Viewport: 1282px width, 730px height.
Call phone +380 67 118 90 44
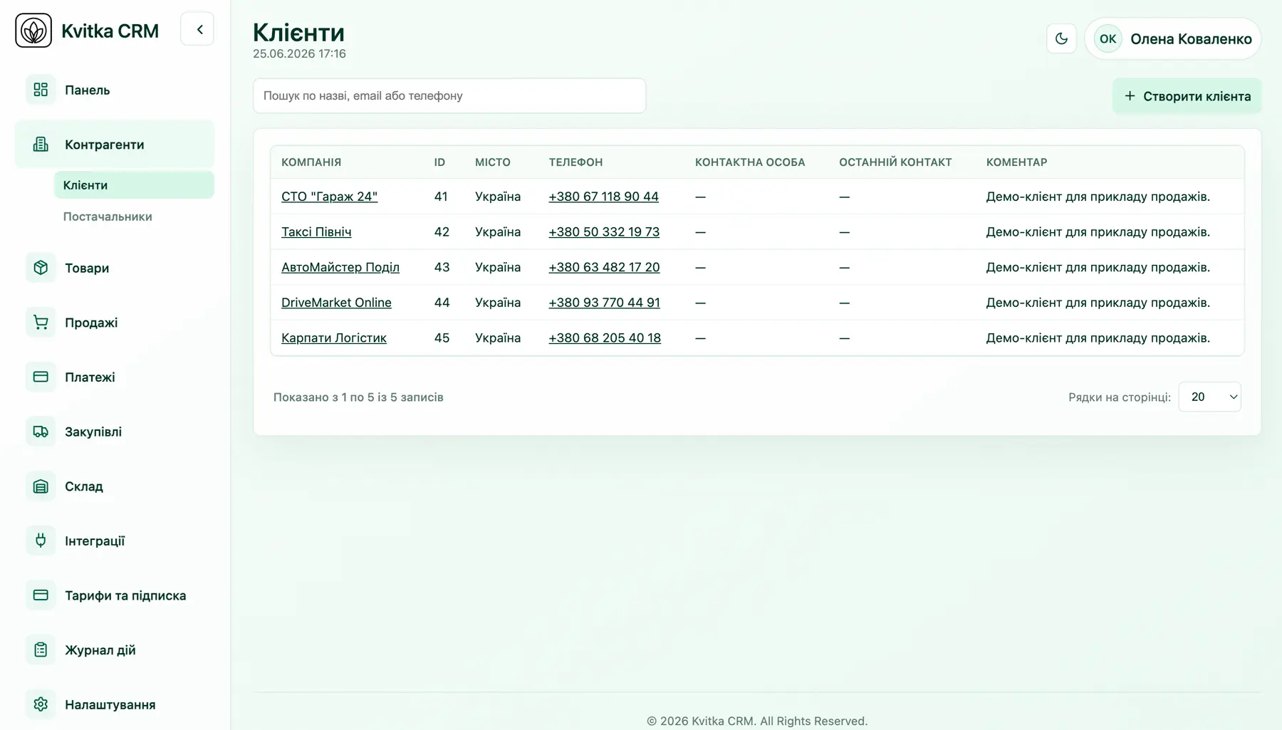(603, 197)
